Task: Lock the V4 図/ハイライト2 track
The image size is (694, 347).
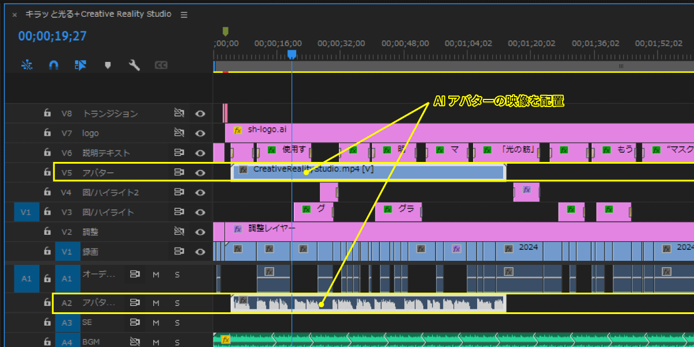Action: tap(47, 193)
